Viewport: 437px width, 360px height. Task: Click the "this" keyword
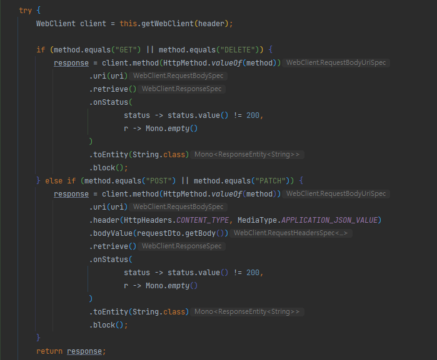click(x=128, y=24)
